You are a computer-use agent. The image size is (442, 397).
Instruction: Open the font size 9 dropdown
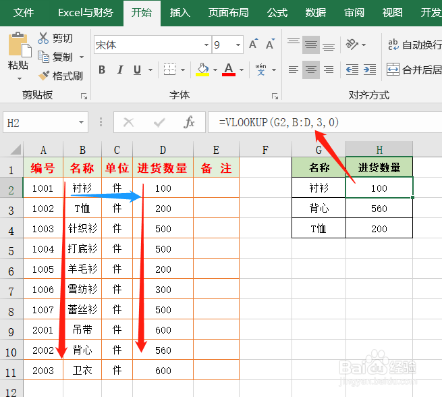pos(238,45)
